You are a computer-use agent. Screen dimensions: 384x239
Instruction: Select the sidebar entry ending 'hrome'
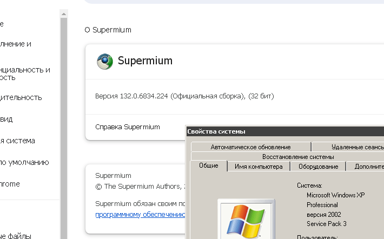tap(10, 184)
